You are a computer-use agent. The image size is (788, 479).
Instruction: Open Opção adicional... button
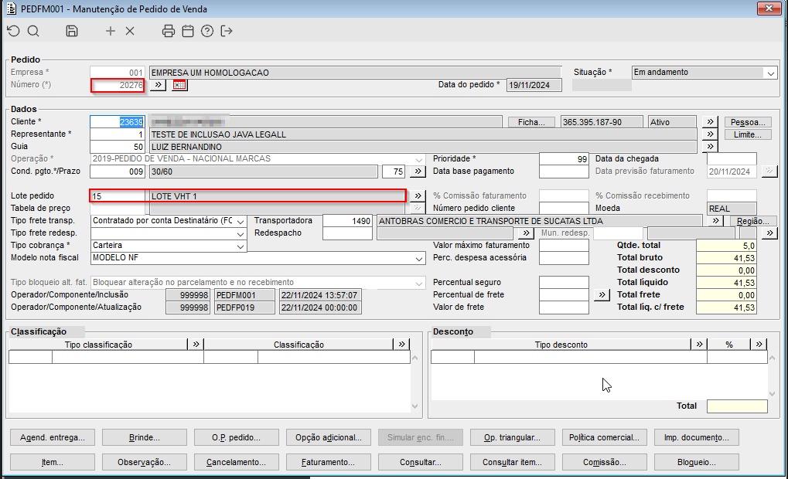(x=329, y=437)
